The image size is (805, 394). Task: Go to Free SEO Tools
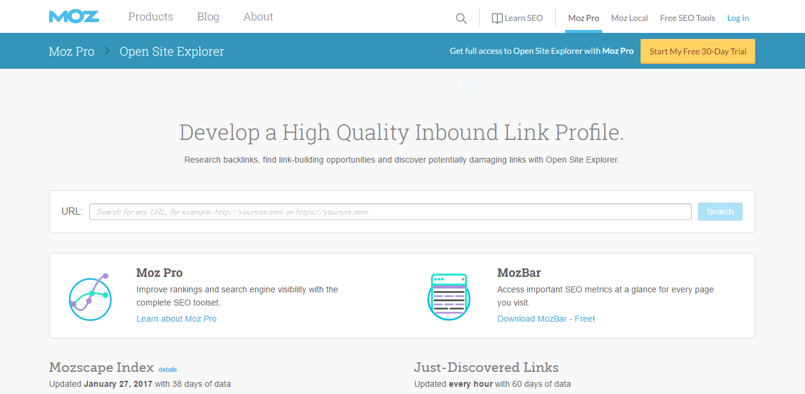[687, 18]
